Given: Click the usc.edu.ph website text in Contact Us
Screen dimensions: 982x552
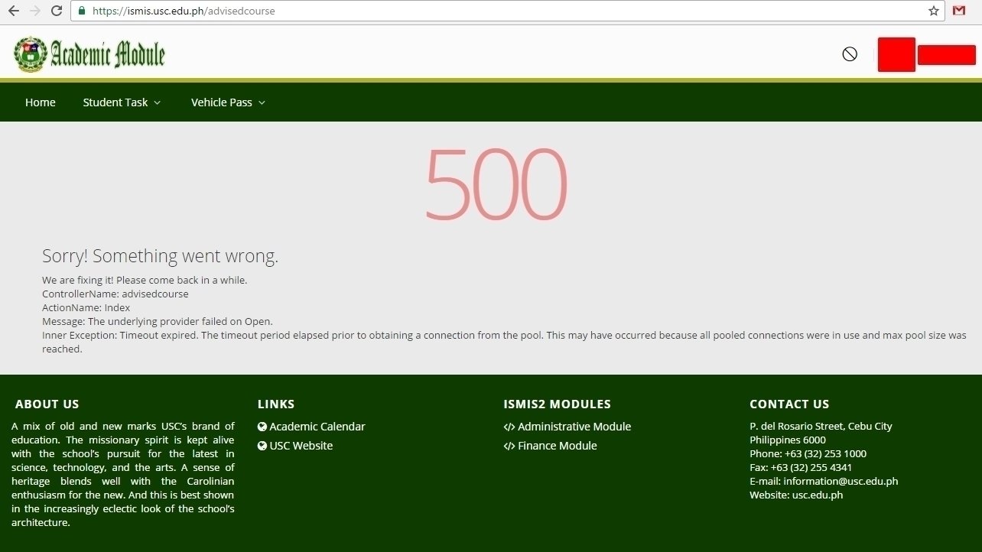Looking at the screenshot, I should pos(817,495).
